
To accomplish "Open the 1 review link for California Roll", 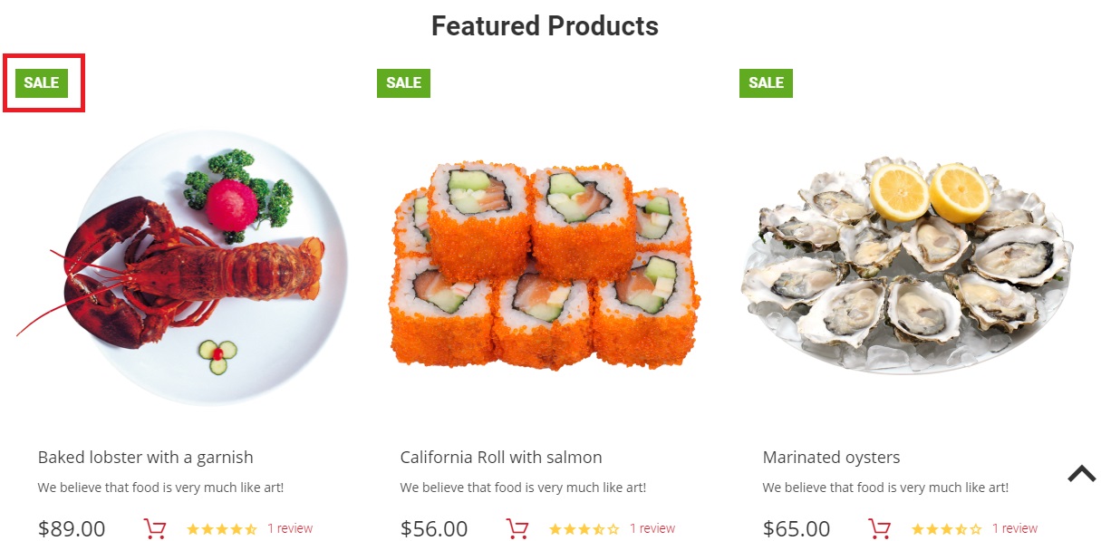I will (652, 528).
